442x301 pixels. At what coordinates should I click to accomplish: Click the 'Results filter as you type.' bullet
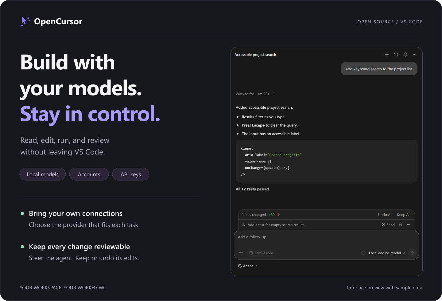click(x=264, y=117)
